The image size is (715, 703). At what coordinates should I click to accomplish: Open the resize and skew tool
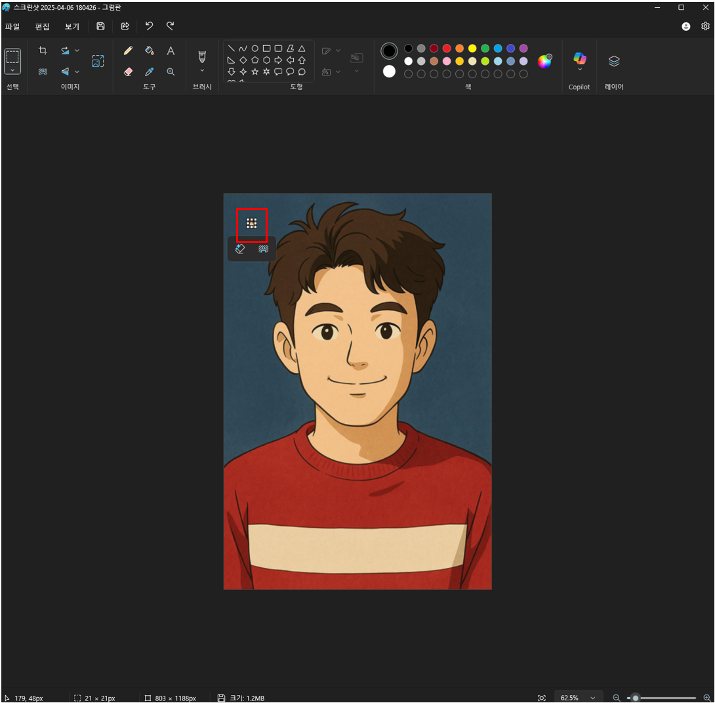click(x=98, y=61)
